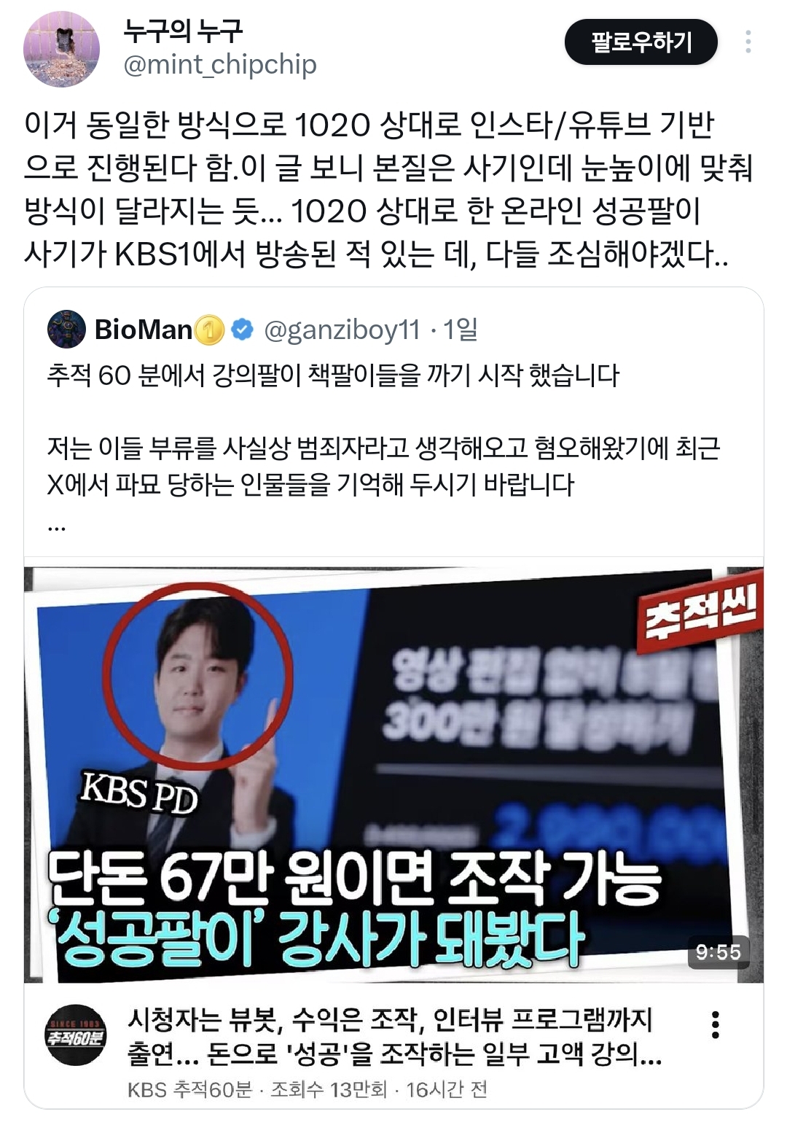Select the 누구의 누구 display name
The width and height of the screenshot is (787, 1125).
(182, 30)
